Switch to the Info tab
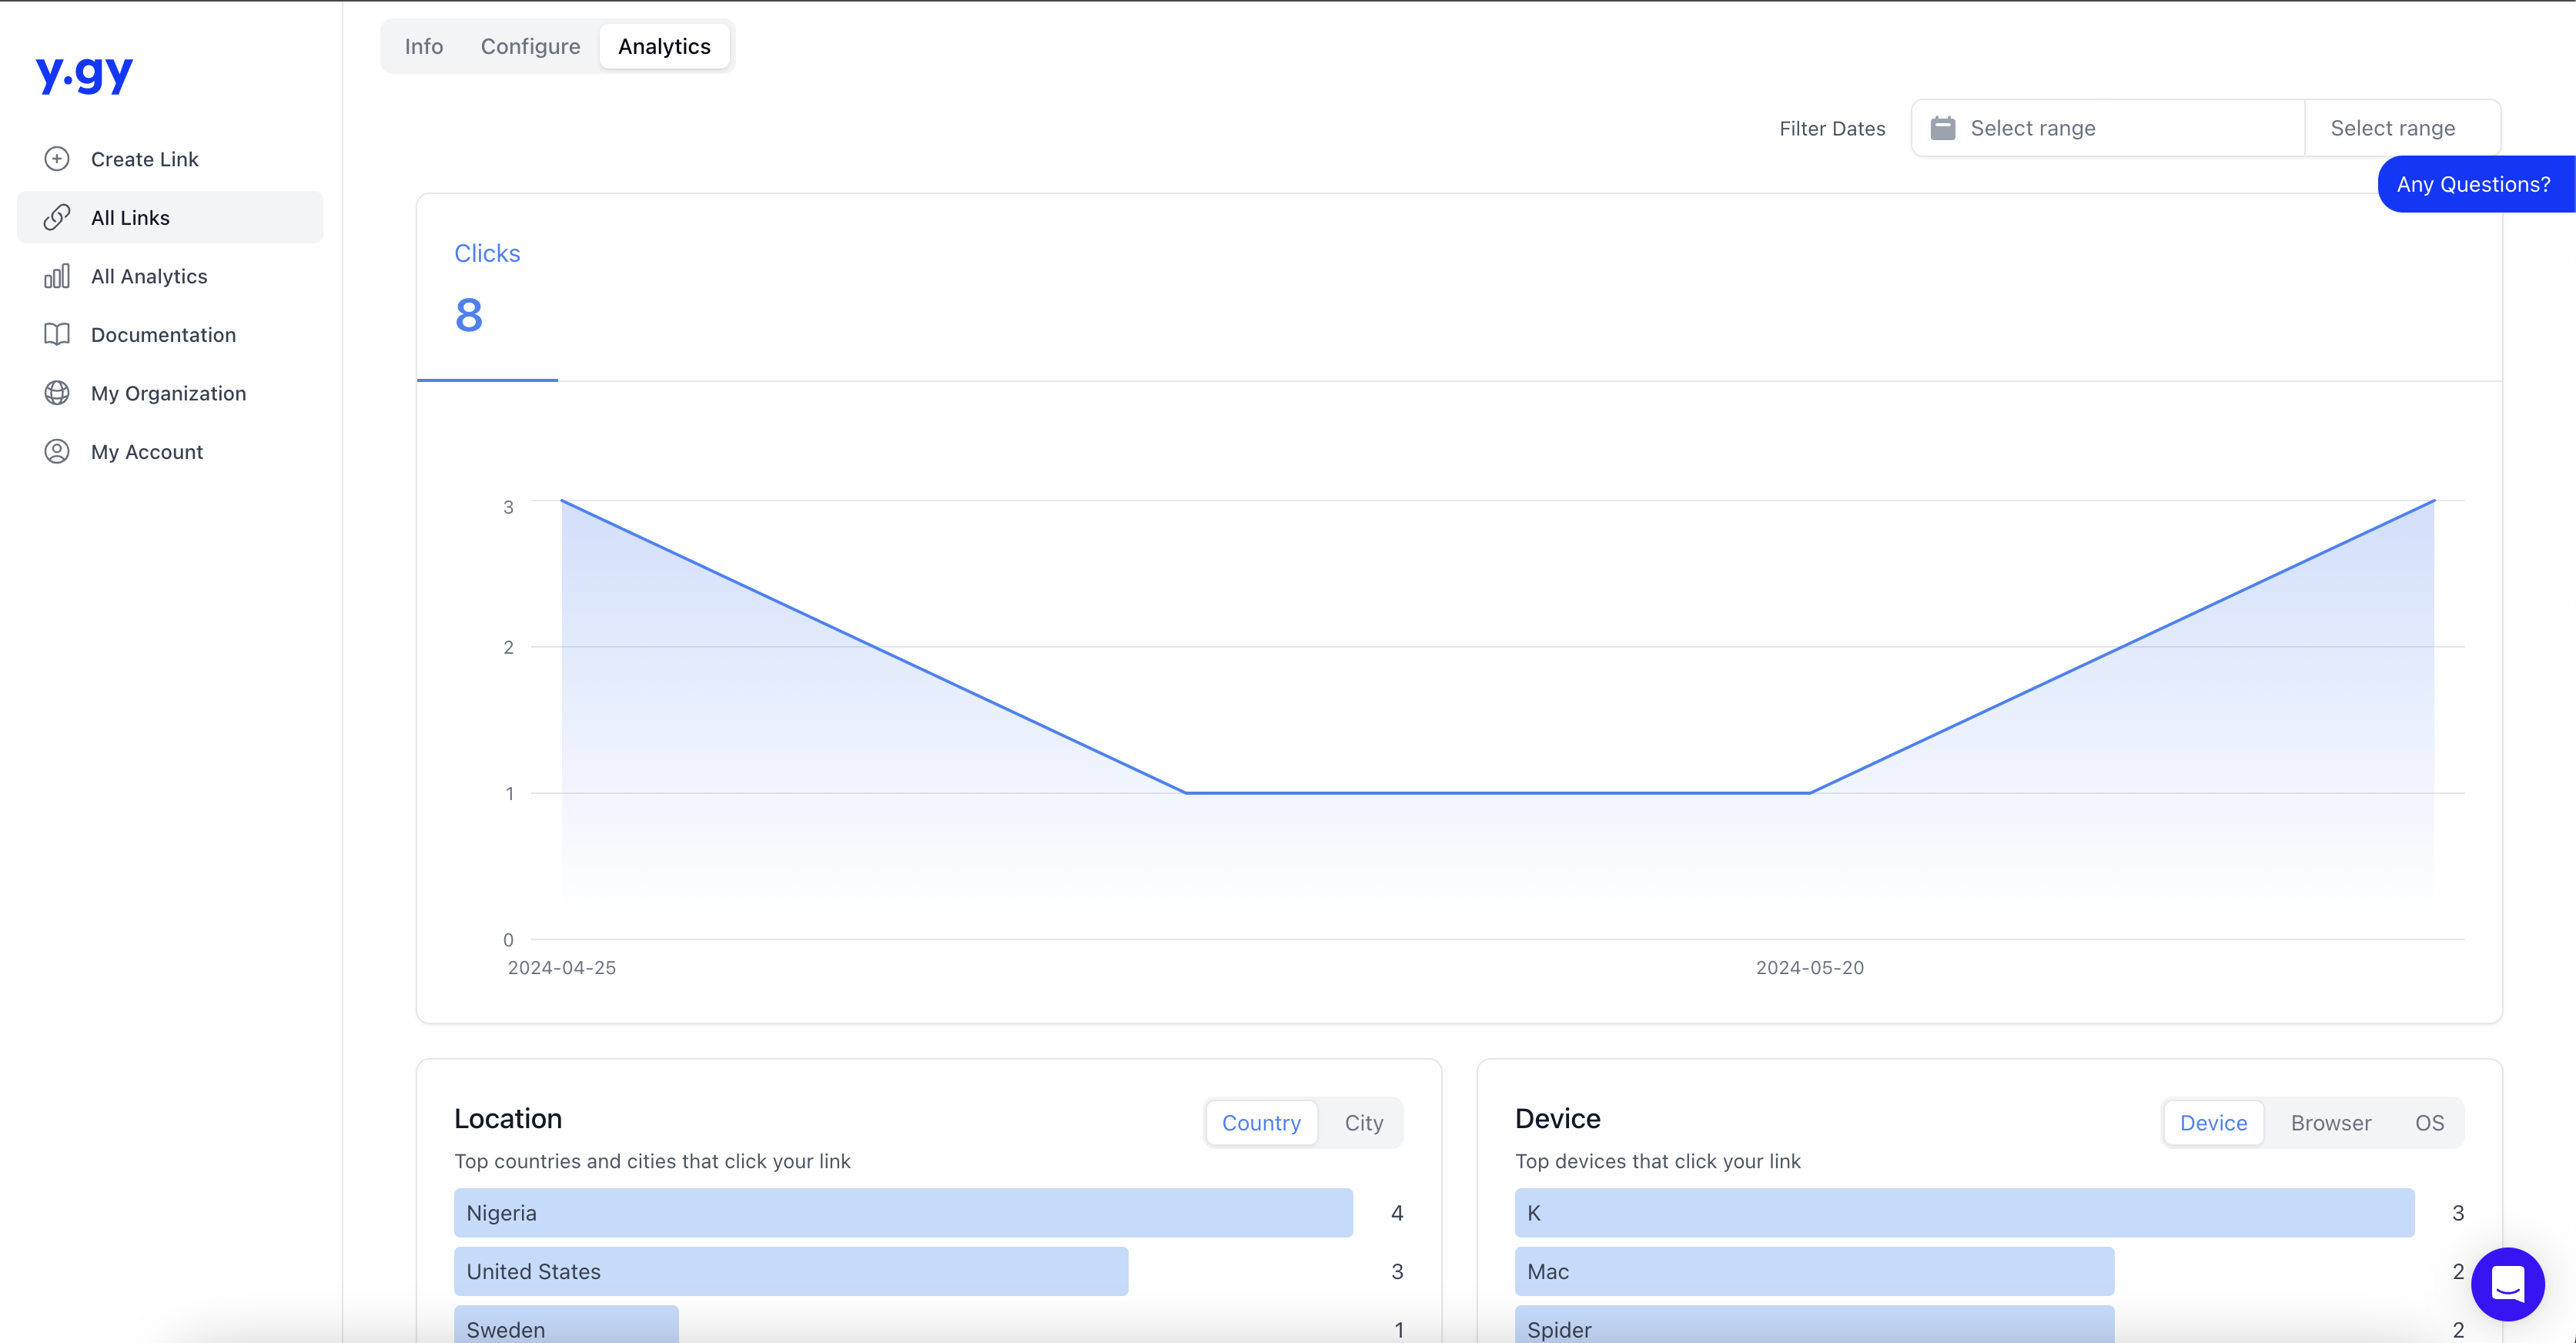This screenshot has width=2576, height=1343. pos(424,46)
